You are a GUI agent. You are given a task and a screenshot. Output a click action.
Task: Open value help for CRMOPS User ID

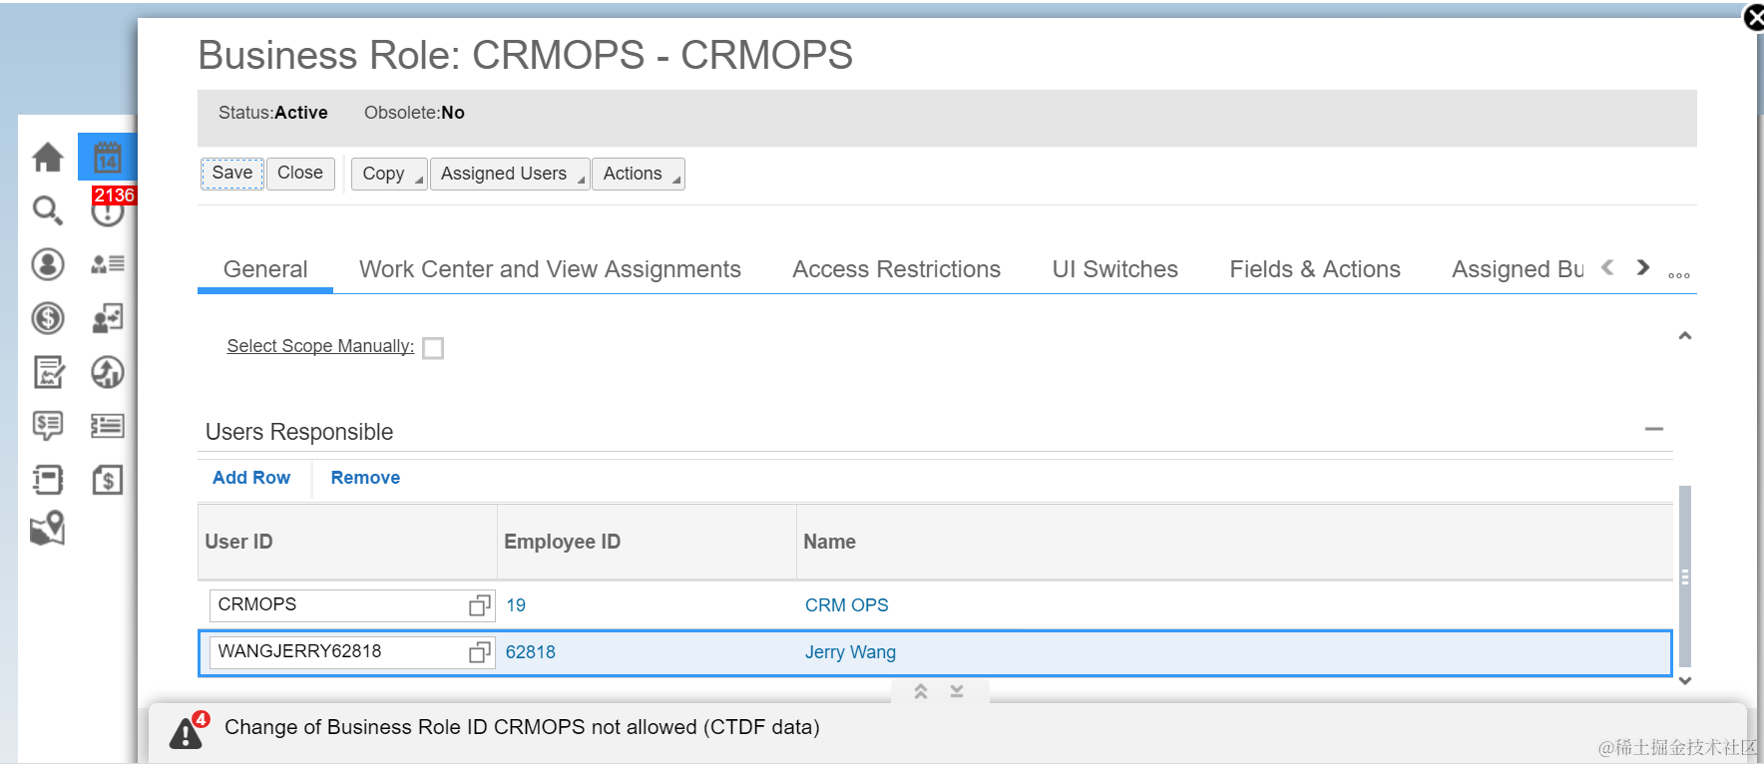(480, 605)
